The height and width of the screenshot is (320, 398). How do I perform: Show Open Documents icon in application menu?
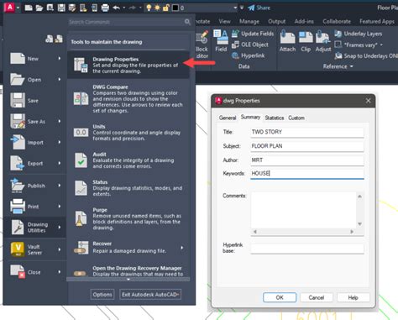(59, 39)
